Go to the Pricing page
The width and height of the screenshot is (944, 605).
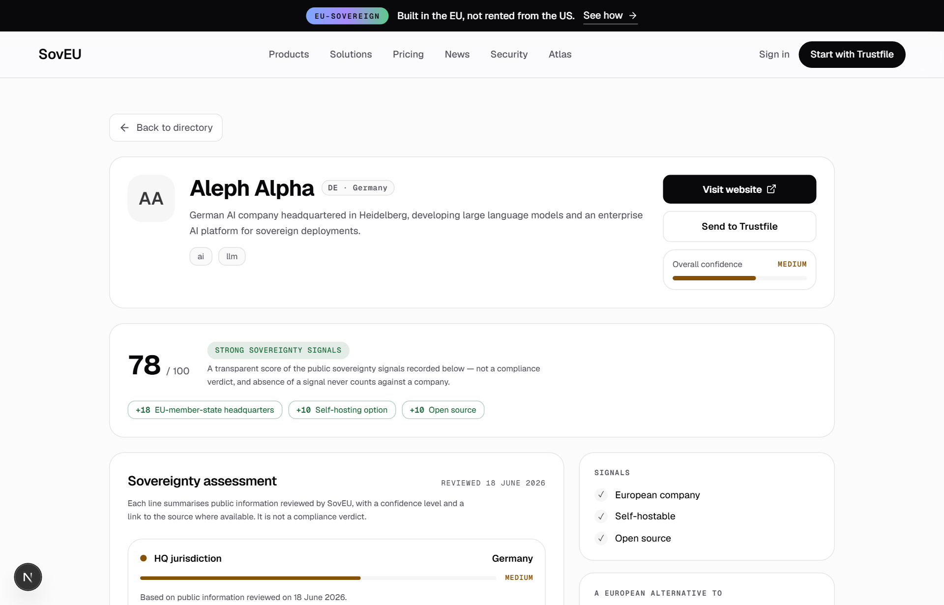408,54
